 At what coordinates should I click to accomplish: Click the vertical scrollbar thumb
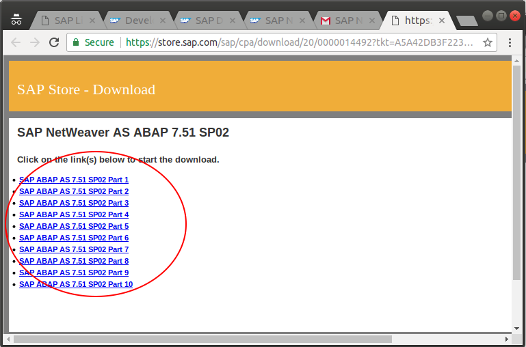tap(516, 173)
